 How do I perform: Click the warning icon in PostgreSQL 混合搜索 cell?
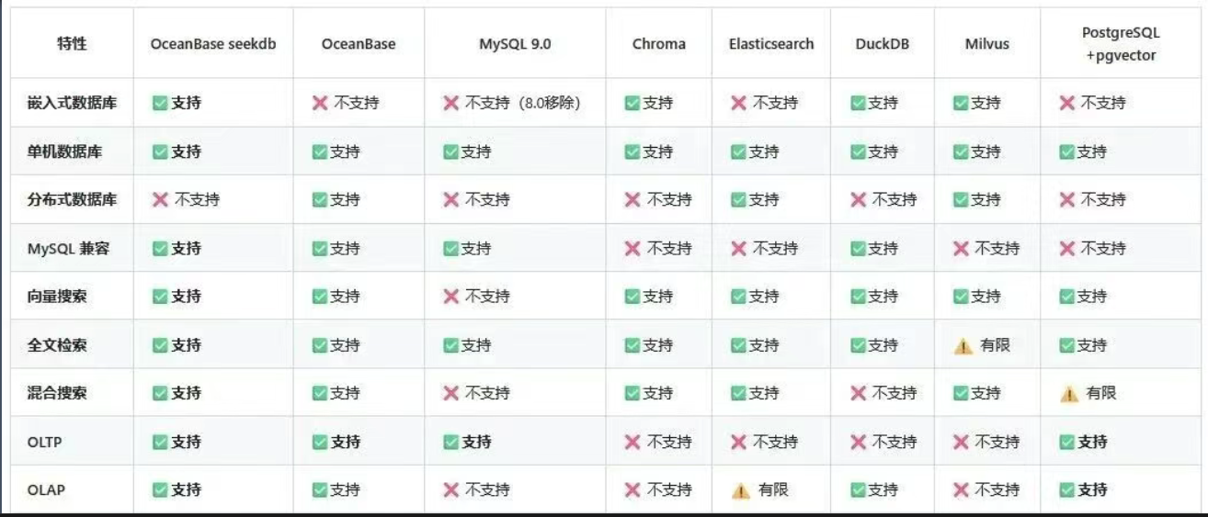pyautogui.click(x=1069, y=394)
